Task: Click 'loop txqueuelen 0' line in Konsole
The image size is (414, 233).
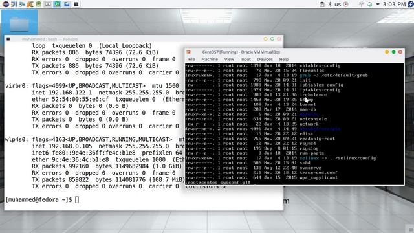Action: coord(92,46)
